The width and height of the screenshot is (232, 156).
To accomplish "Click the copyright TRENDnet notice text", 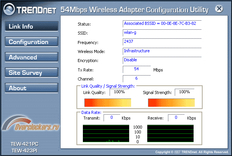I will coord(192,152).
